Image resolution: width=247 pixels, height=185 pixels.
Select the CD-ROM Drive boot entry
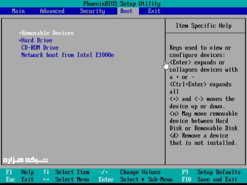click(x=40, y=48)
